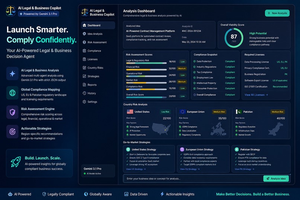Click the sparkle icon next to AI Legal & Business Analysis
300x200 pixels.
12,73
